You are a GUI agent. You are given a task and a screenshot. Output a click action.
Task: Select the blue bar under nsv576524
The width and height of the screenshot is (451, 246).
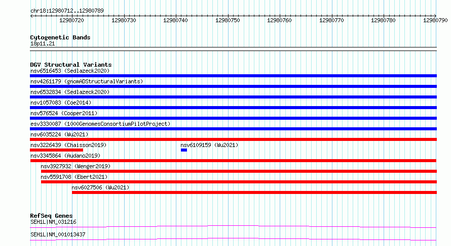pyautogui.click(x=233, y=118)
